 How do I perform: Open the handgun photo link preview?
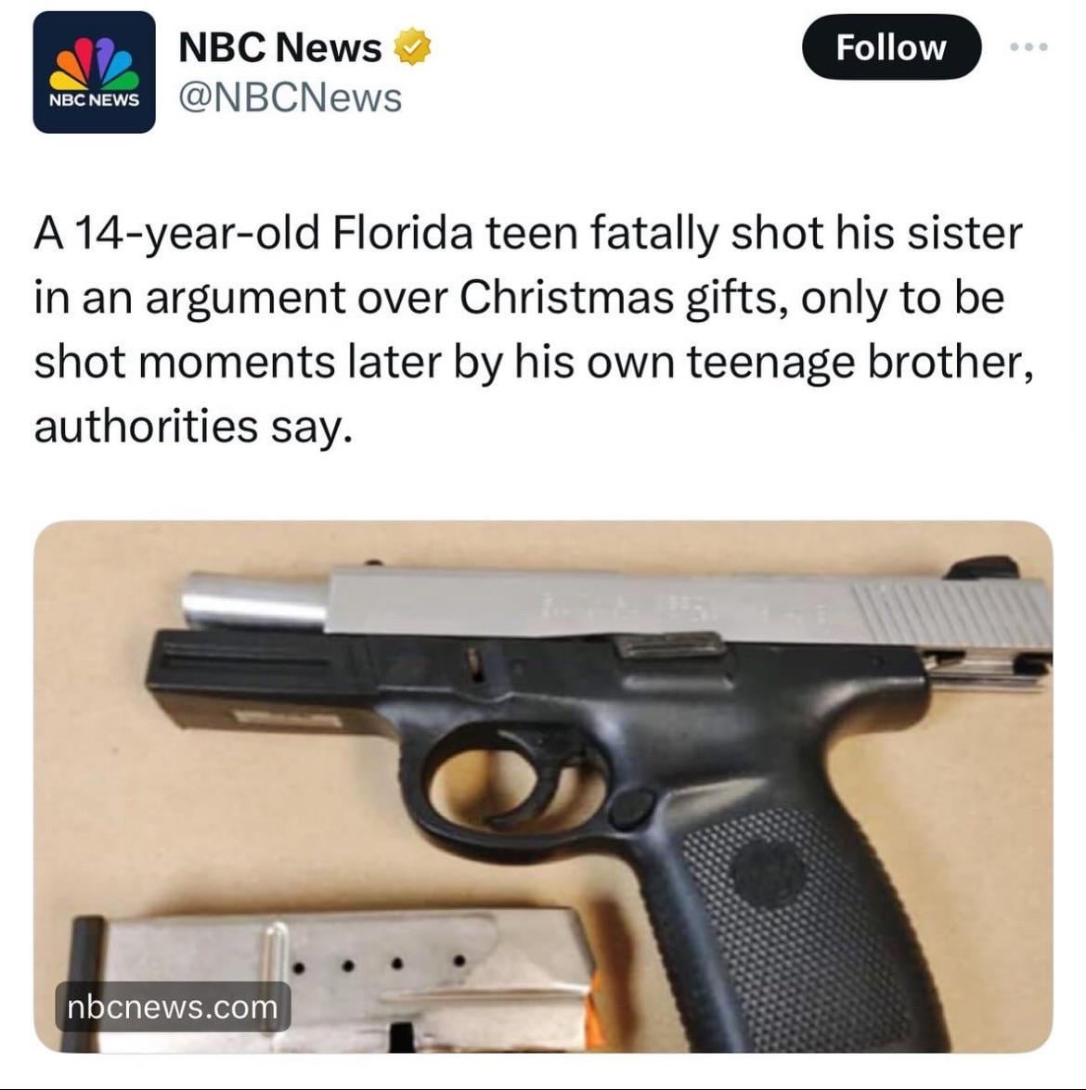[543, 787]
